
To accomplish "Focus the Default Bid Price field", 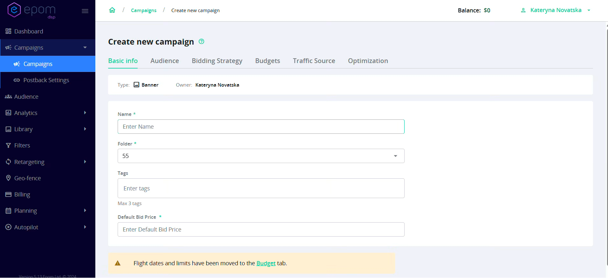I will coord(261,230).
